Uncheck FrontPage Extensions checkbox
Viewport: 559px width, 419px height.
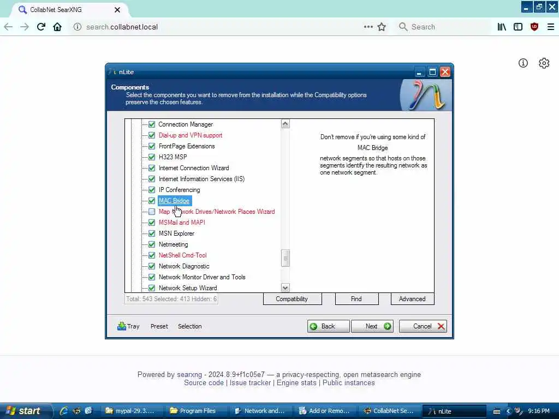pyautogui.click(x=152, y=146)
